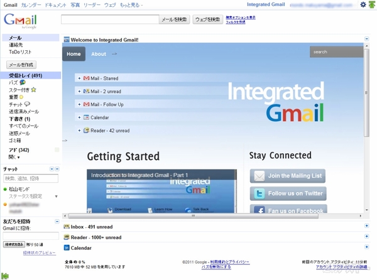The height and width of the screenshot is (280, 377).
Task: Click the Reader - 42 unread icon
Action: (x=86, y=131)
